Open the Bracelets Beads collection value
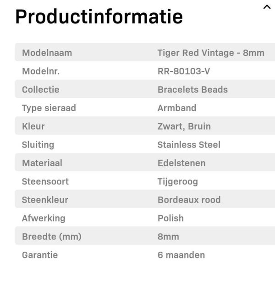 (x=192, y=90)
